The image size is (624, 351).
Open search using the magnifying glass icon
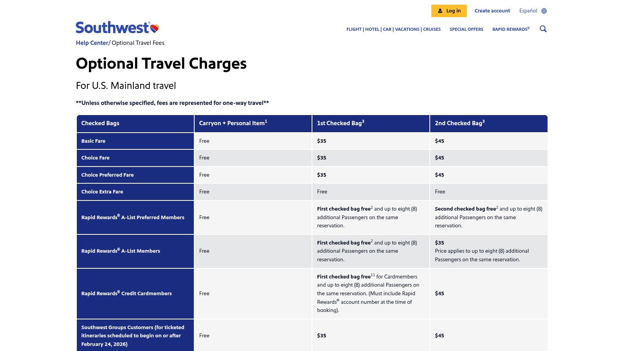point(543,29)
